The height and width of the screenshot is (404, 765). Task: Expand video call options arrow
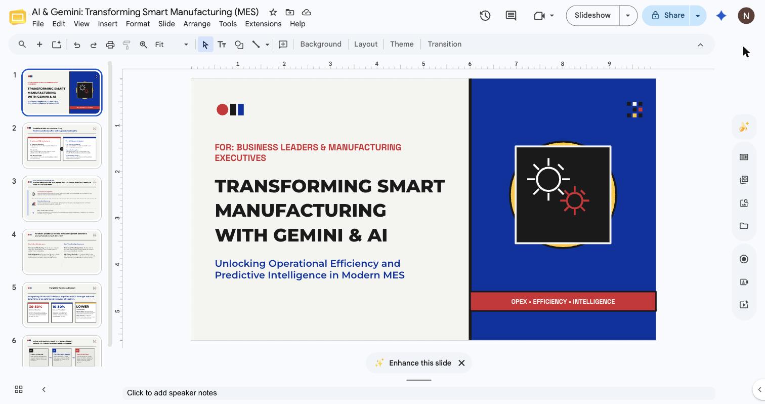[x=552, y=16]
